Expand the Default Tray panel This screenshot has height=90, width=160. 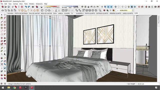click(x=159, y=19)
